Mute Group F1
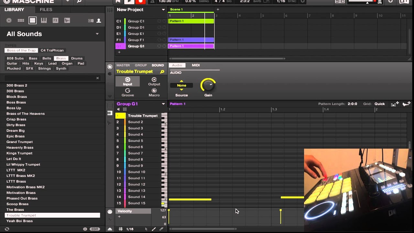 tap(159, 40)
